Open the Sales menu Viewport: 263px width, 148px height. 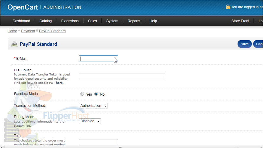[92, 21]
